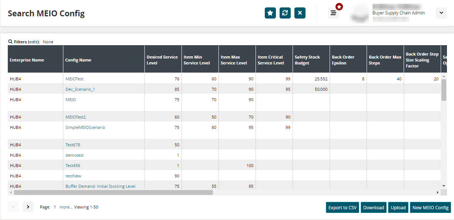Click the horizontal scrollbar of the table
Screen dimensions: 454x220
point(113,193)
